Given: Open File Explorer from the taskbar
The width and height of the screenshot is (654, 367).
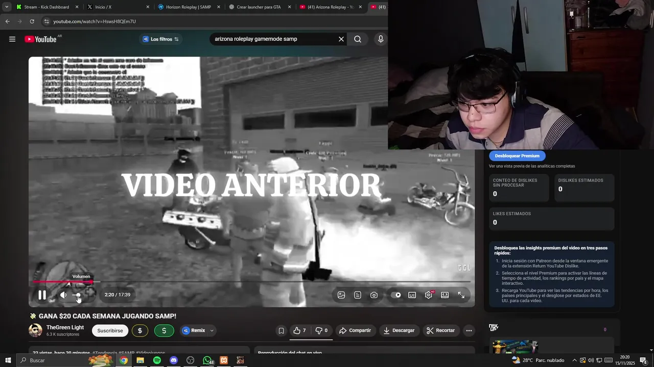Looking at the screenshot, I should pos(140,360).
